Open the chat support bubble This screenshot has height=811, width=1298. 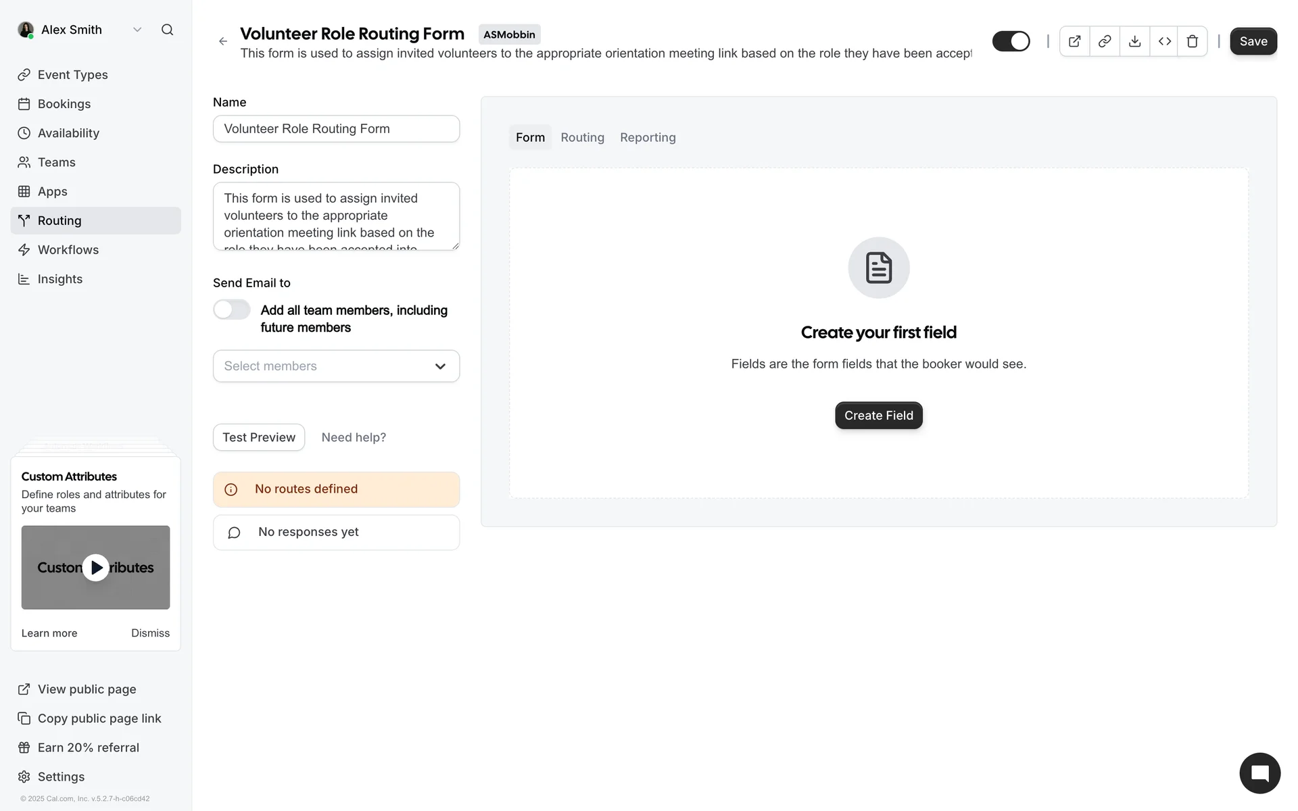pyautogui.click(x=1259, y=773)
